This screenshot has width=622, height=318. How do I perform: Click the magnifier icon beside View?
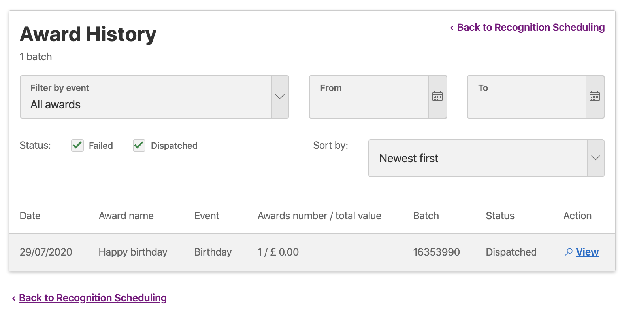pyautogui.click(x=569, y=252)
